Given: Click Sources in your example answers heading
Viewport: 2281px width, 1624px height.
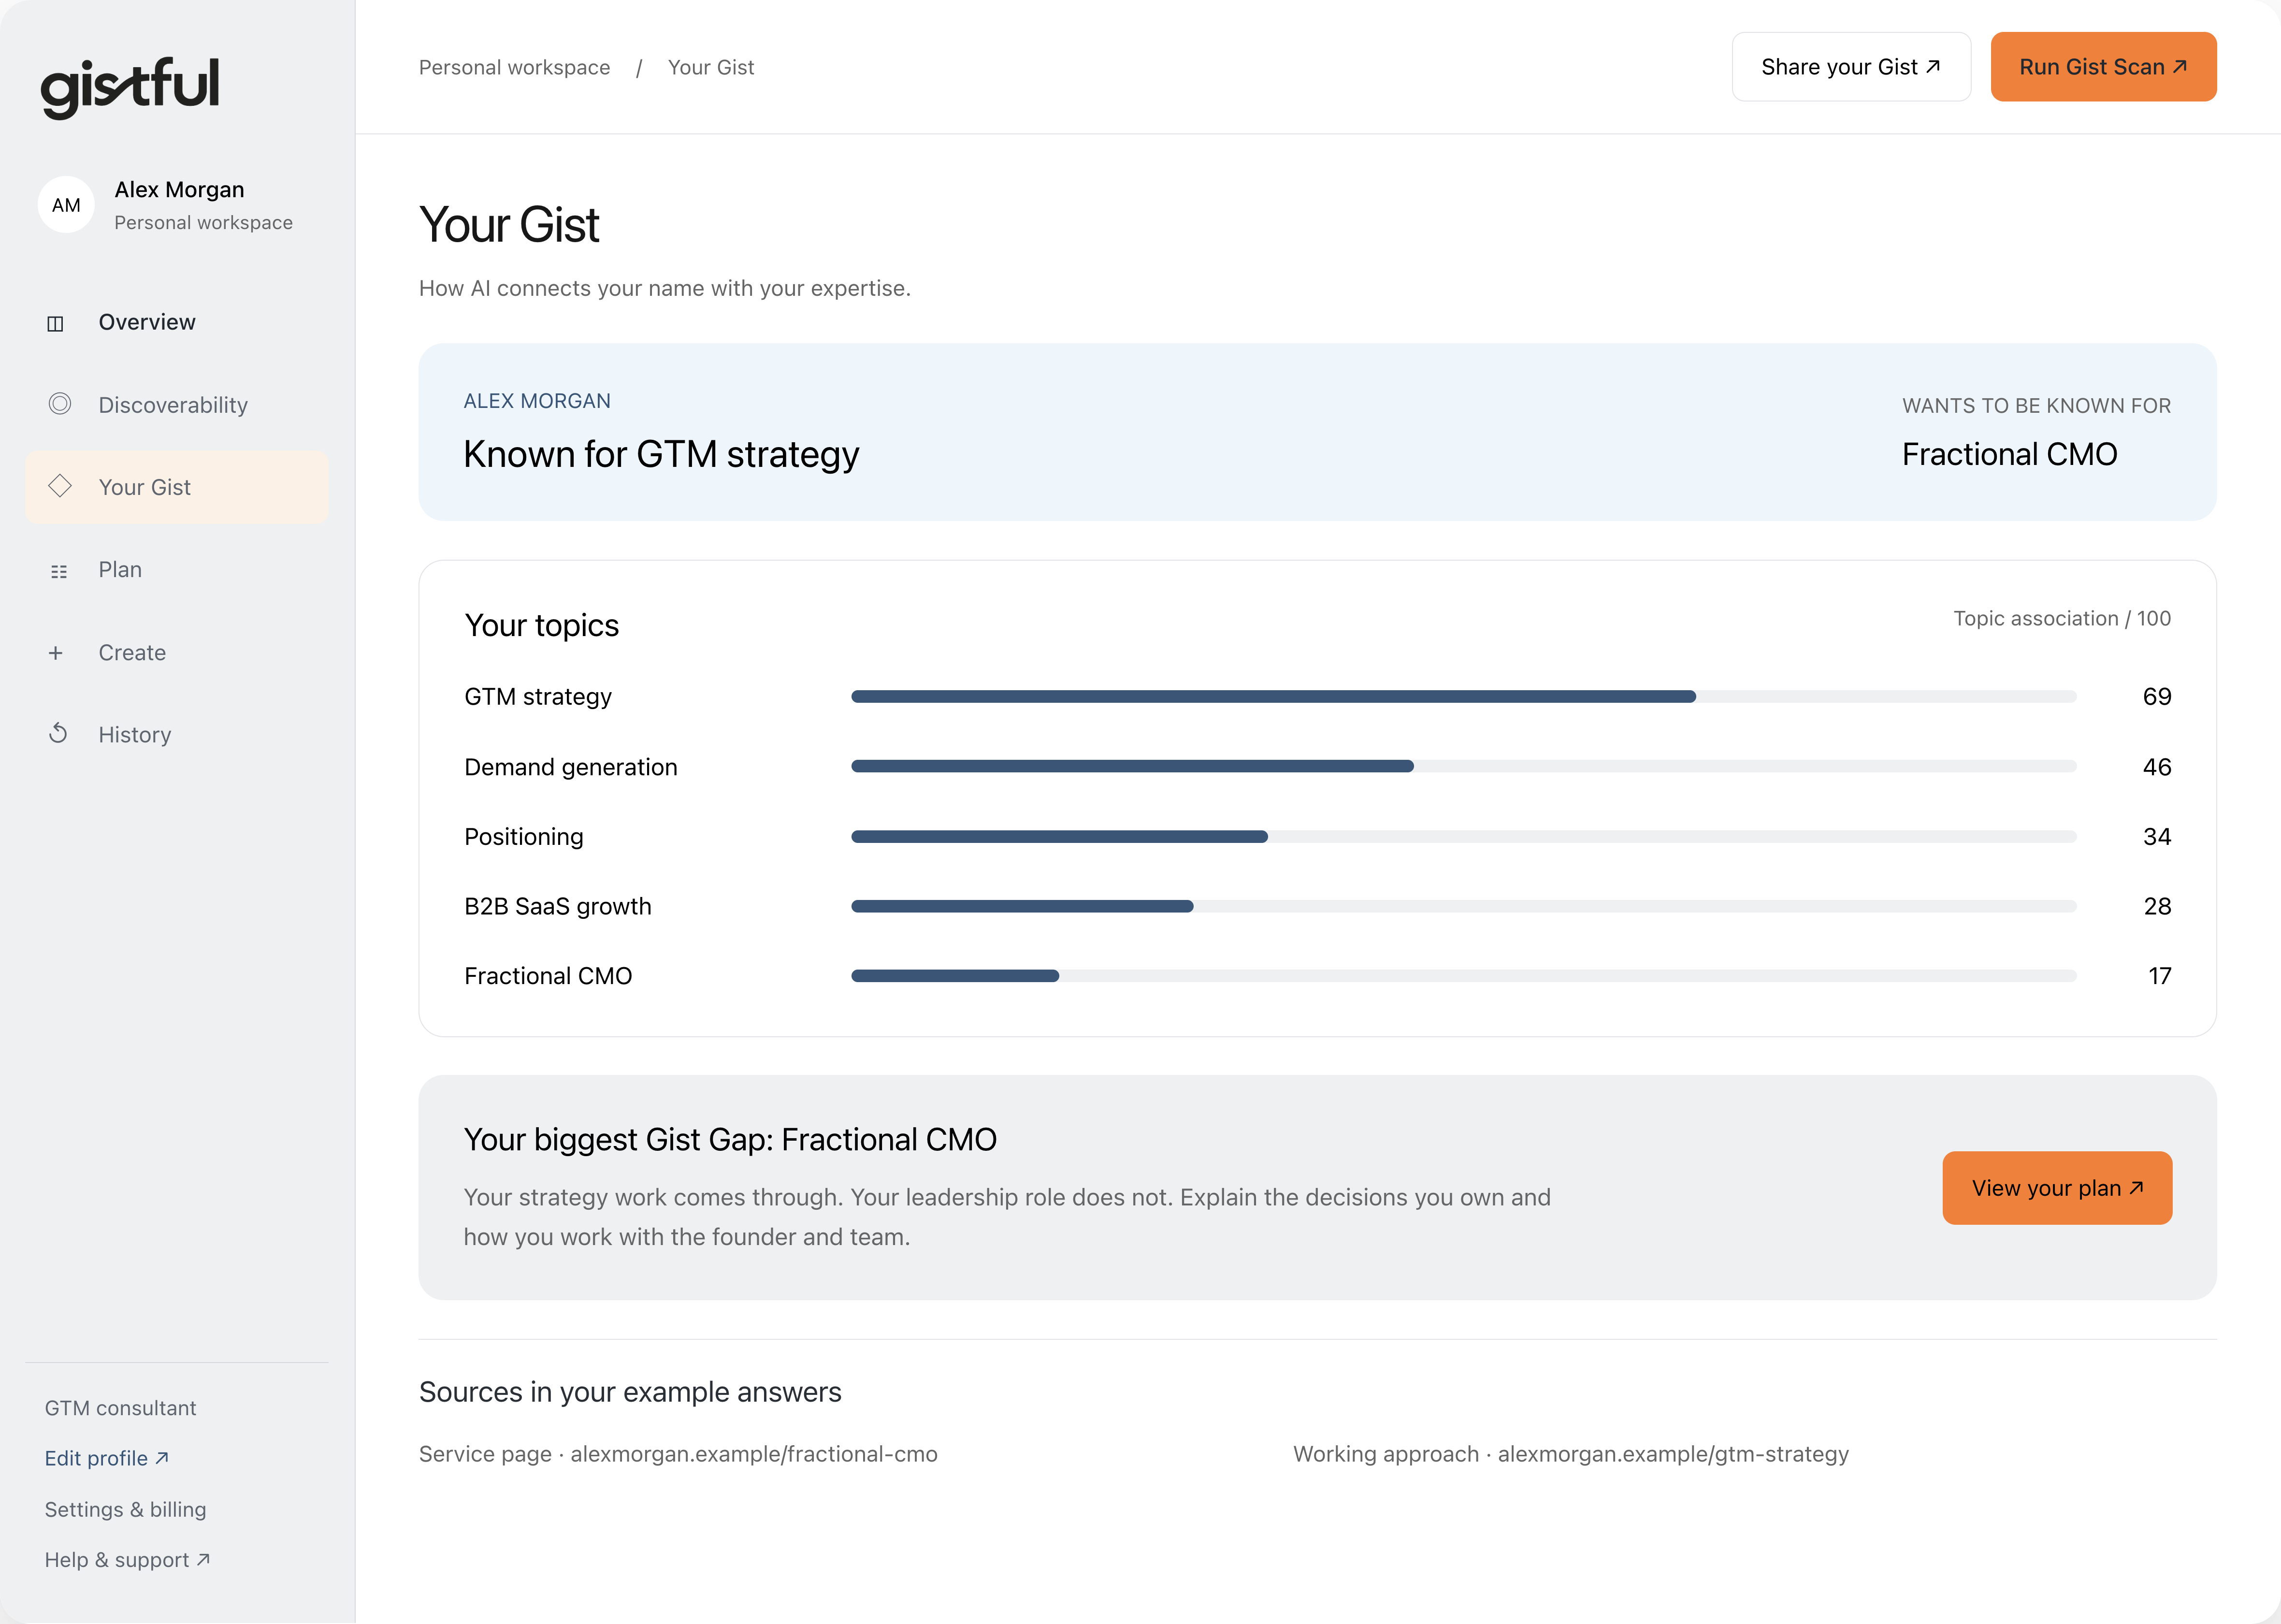Looking at the screenshot, I should tap(630, 1392).
